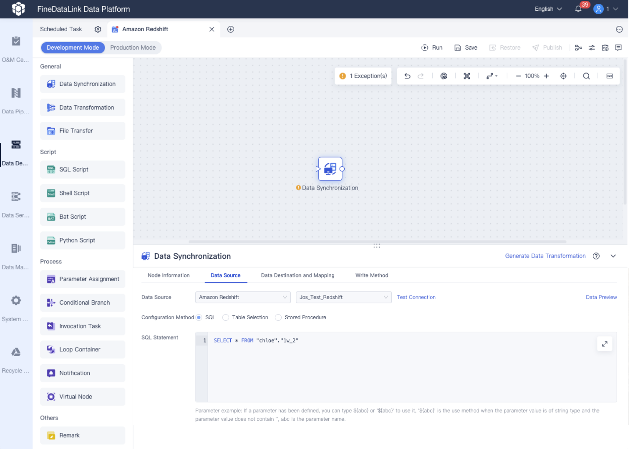630x450 pixels.
Task: Click fit-to-screen canvas icon
Action: tap(467, 76)
